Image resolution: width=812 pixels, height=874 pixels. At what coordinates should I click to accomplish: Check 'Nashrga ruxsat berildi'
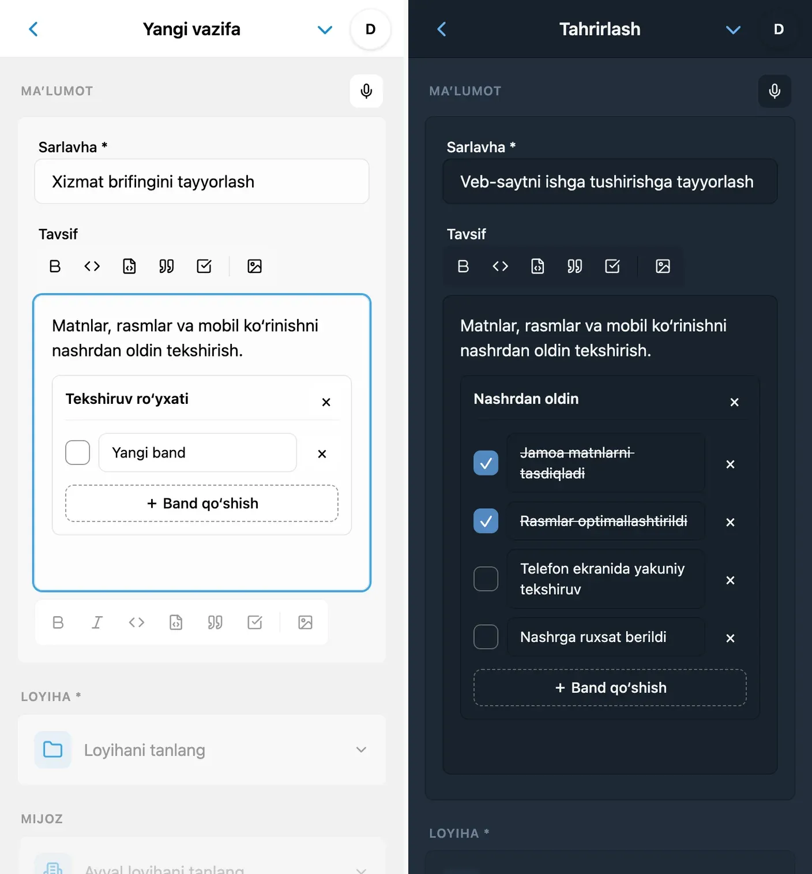(486, 637)
